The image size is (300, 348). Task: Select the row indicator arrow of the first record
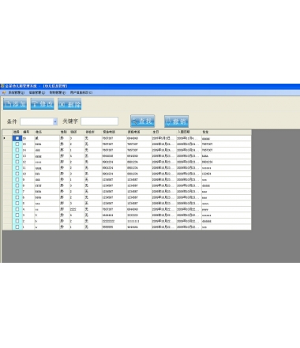[x=4, y=138]
